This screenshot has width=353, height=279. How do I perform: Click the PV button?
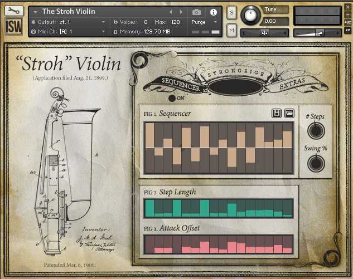click(347, 30)
